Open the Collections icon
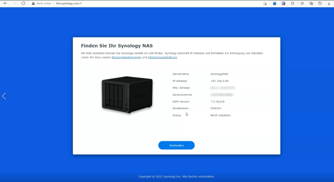334x182 pixels. point(311,3)
